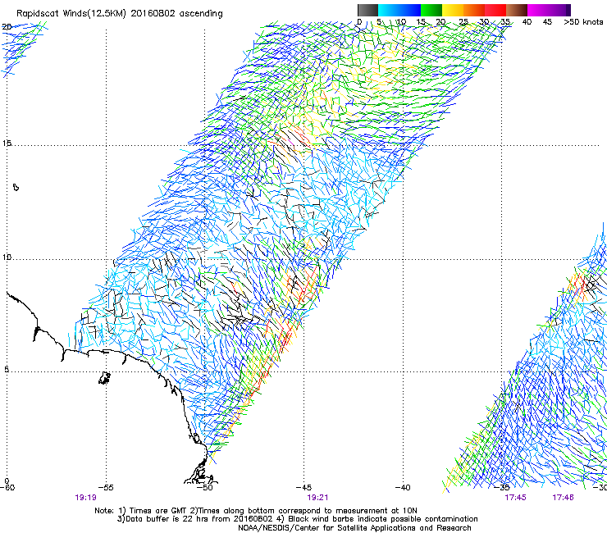Click the '-40' longitude axis label
This screenshot has width=607, height=533.
point(403,487)
